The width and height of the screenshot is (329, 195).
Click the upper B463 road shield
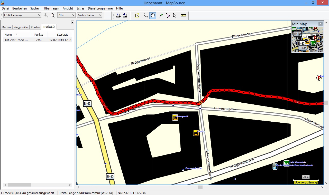tap(87, 104)
